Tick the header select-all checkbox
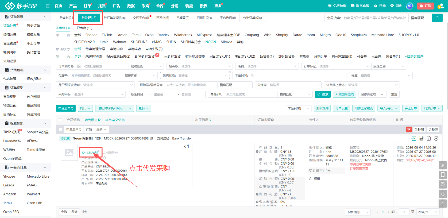The width and height of the screenshot is (448, 218). pyautogui.click(x=60, y=120)
